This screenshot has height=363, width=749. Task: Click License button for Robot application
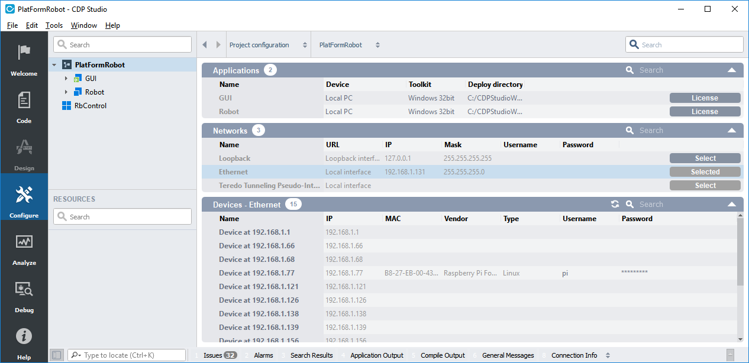click(x=705, y=112)
